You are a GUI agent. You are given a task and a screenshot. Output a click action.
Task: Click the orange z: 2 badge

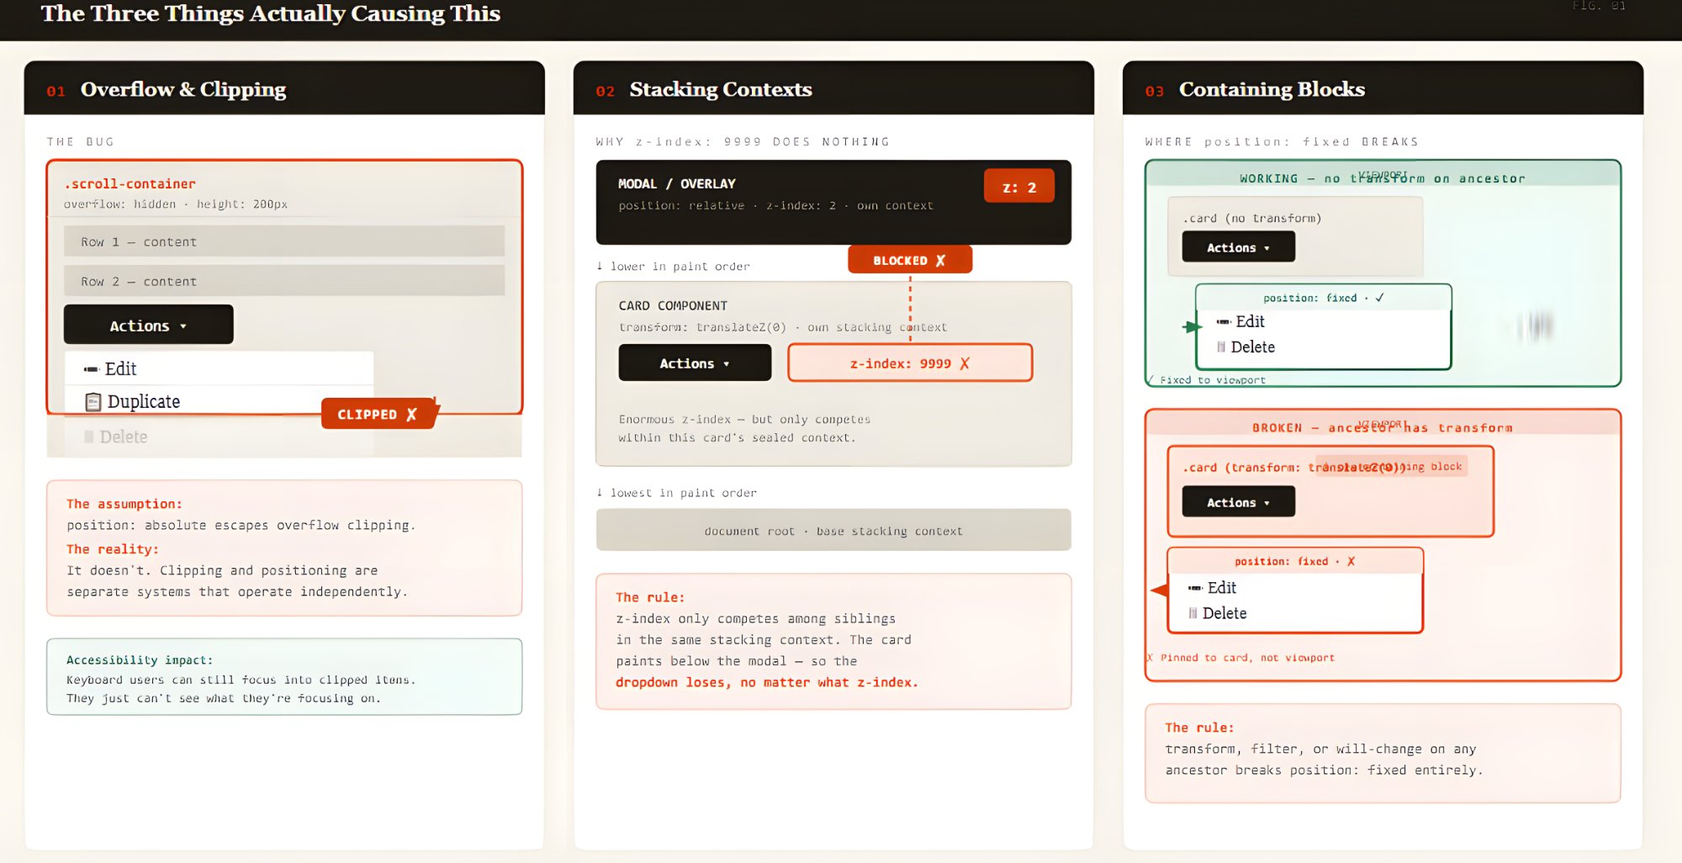coord(1018,187)
